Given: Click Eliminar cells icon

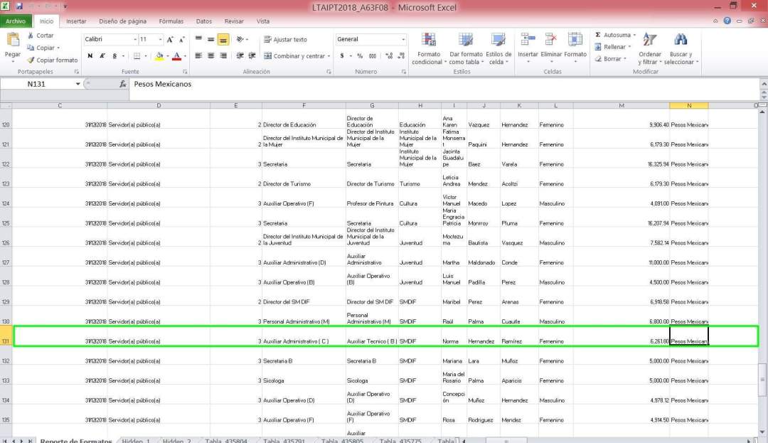Looking at the screenshot, I should click(x=550, y=41).
